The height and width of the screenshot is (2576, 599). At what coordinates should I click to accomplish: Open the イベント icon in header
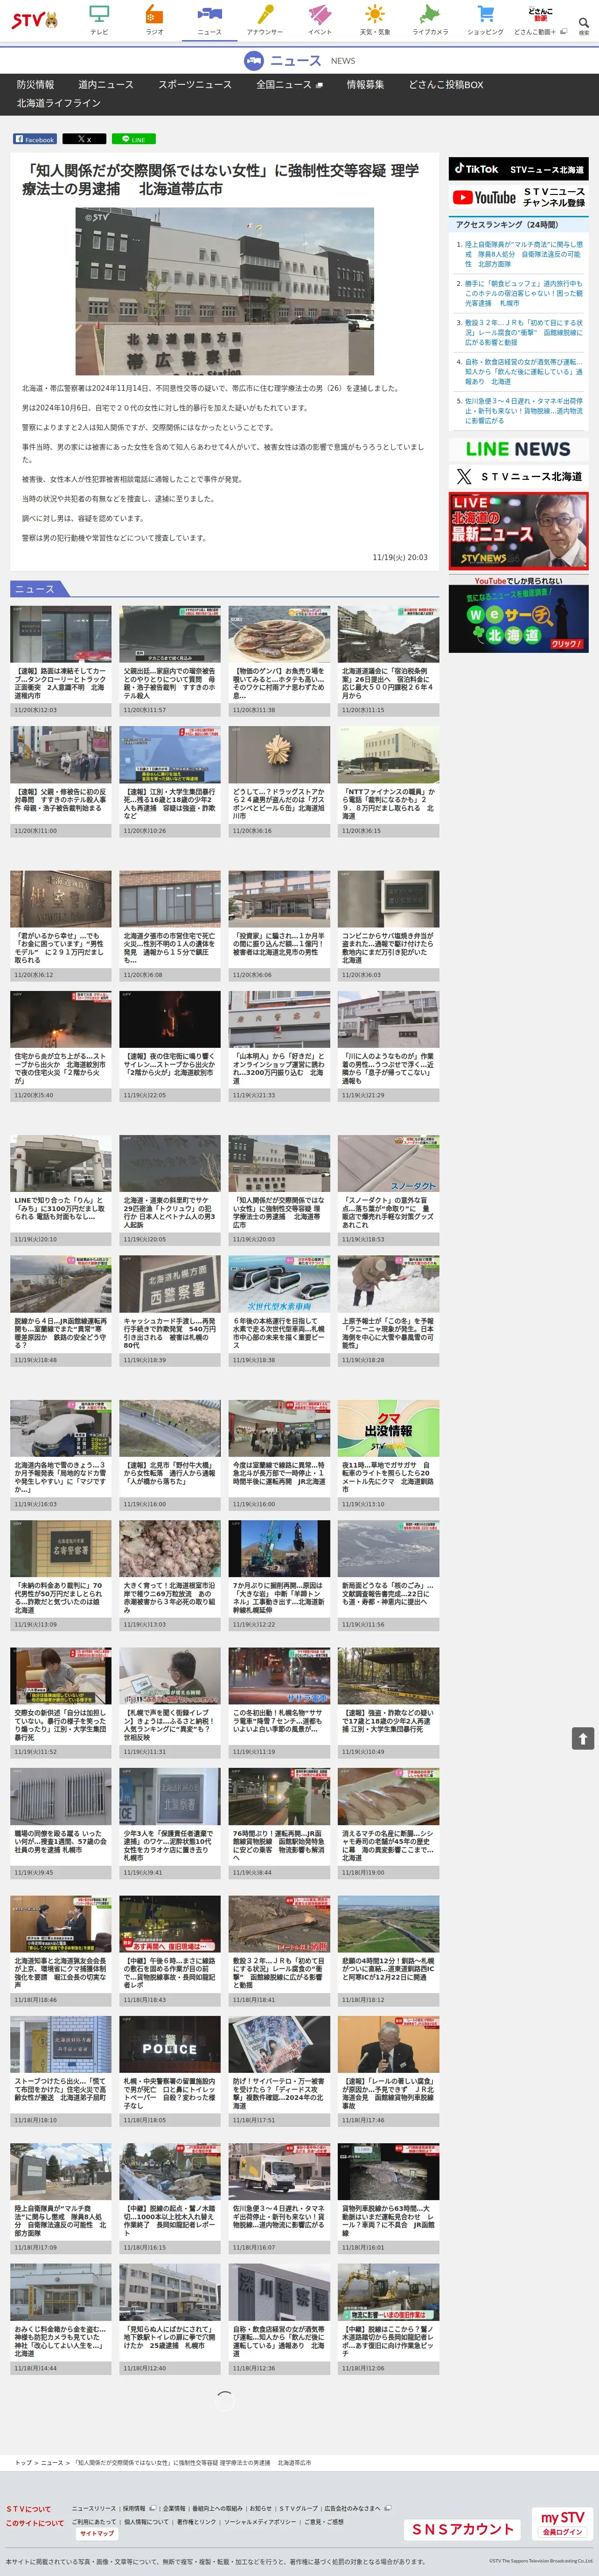point(320,20)
